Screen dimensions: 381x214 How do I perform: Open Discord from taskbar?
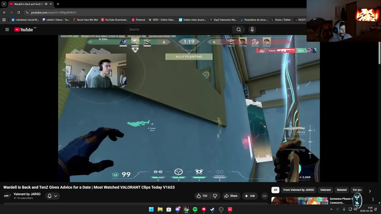[178, 209]
